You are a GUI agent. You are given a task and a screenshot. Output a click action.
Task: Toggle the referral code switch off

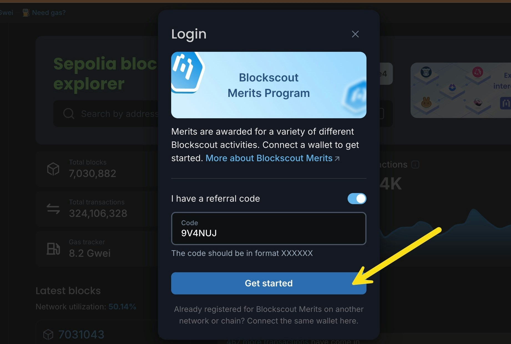coord(357,199)
